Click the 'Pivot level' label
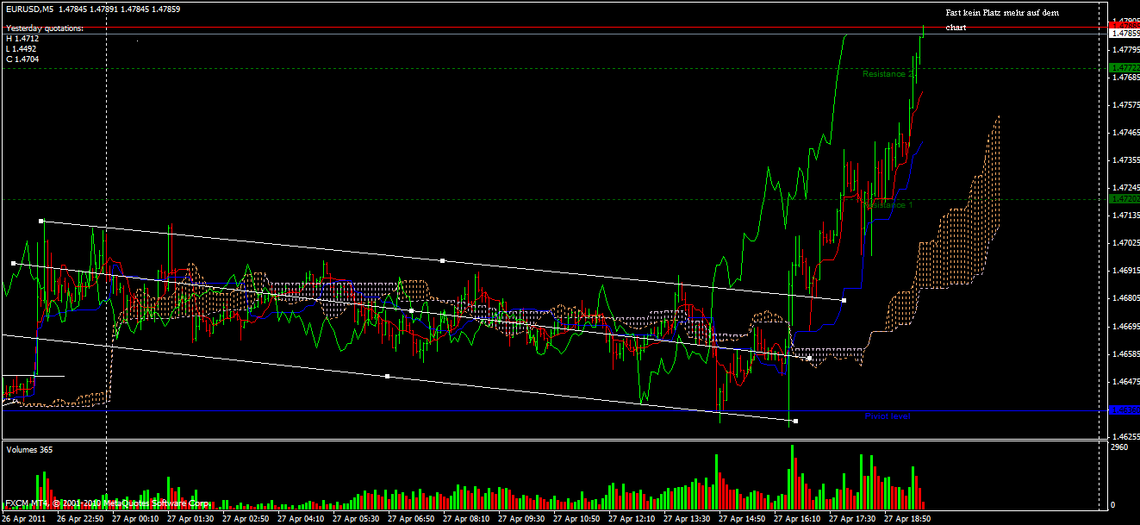Image resolution: width=1140 pixels, height=525 pixels. pos(888,416)
